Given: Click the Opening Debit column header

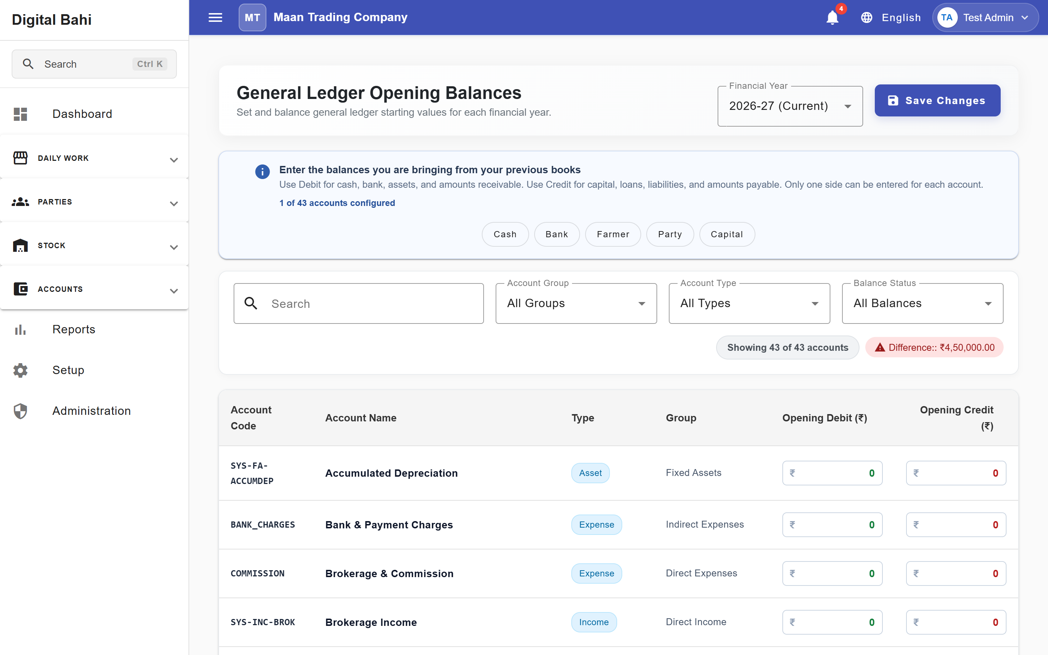Looking at the screenshot, I should click(825, 418).
